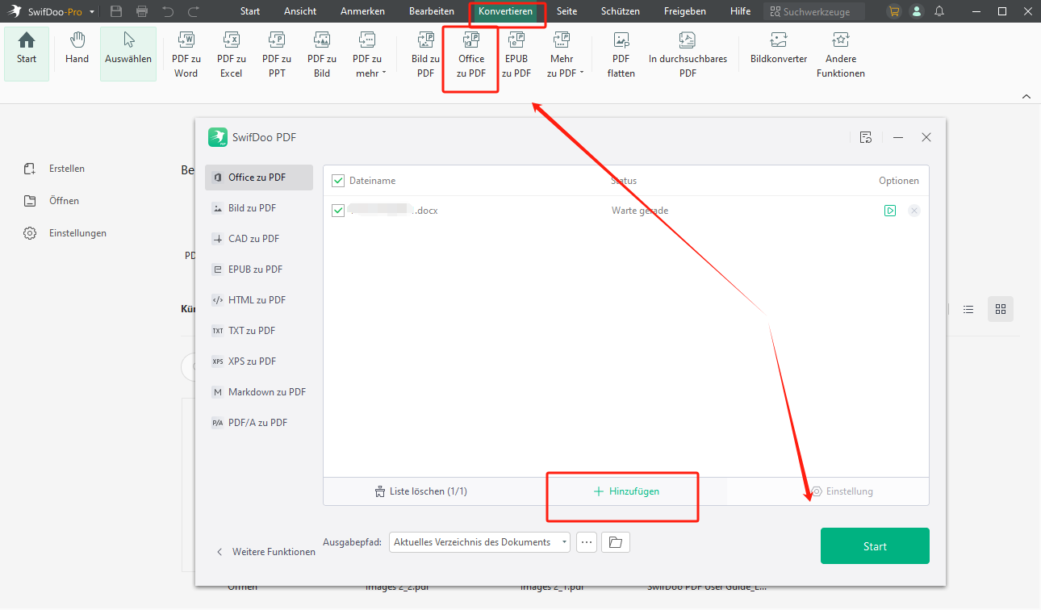Open the Seite menu tab
Viewport: 1041px width, 610px height.
coord(567,11)
